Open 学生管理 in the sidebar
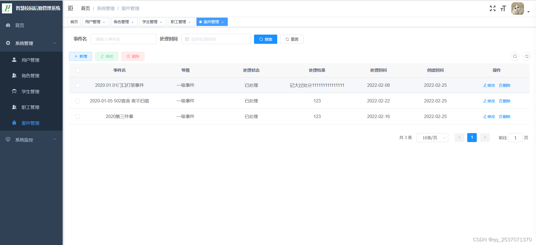Image resolution: width=536 pixels, height=245 pixels. point(31,92)
